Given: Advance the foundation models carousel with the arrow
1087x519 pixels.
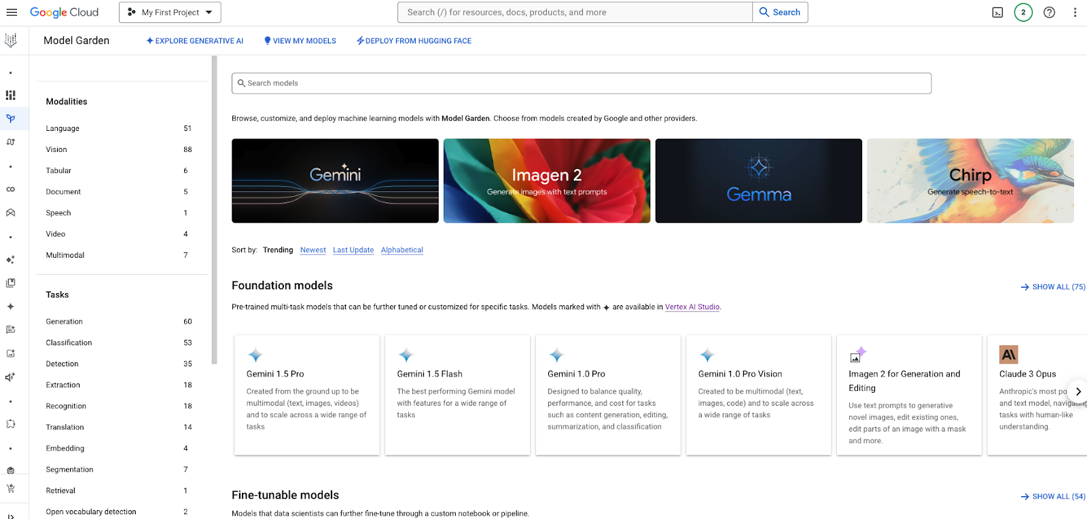Looking at the screenshot, I should pos(1077,391).
